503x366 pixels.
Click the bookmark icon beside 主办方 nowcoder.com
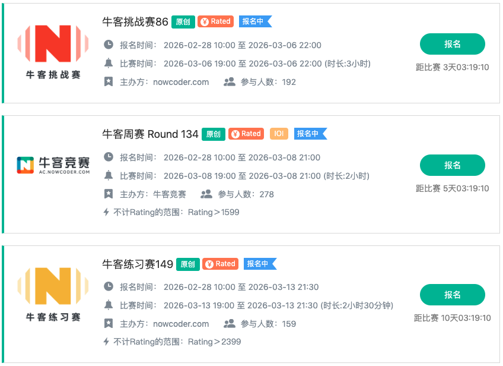tap(107, 81)
